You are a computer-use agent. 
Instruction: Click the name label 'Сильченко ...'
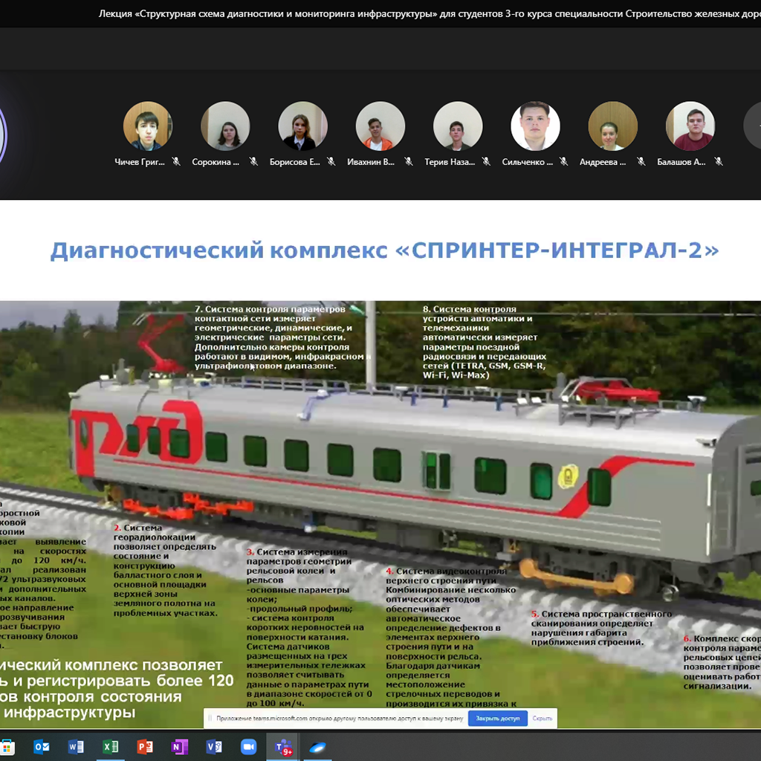[x=527, y=162]
